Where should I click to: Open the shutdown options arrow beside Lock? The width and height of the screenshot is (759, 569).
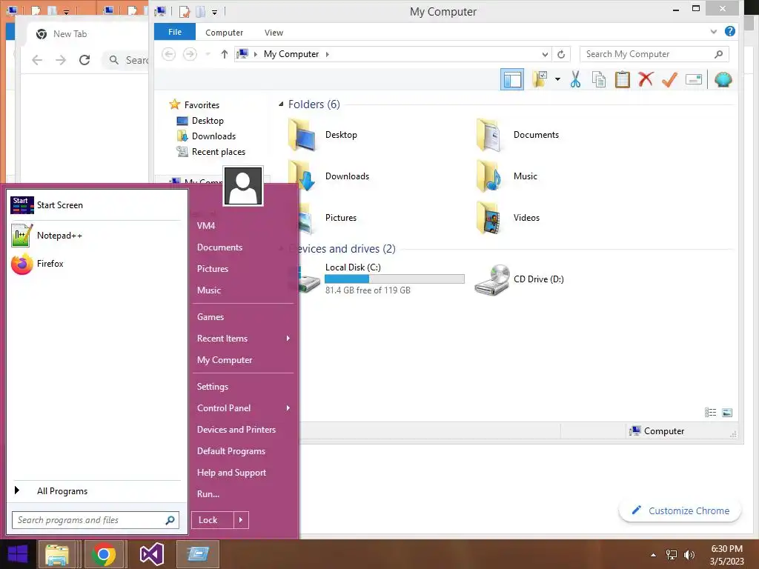[x=241, y=520]
